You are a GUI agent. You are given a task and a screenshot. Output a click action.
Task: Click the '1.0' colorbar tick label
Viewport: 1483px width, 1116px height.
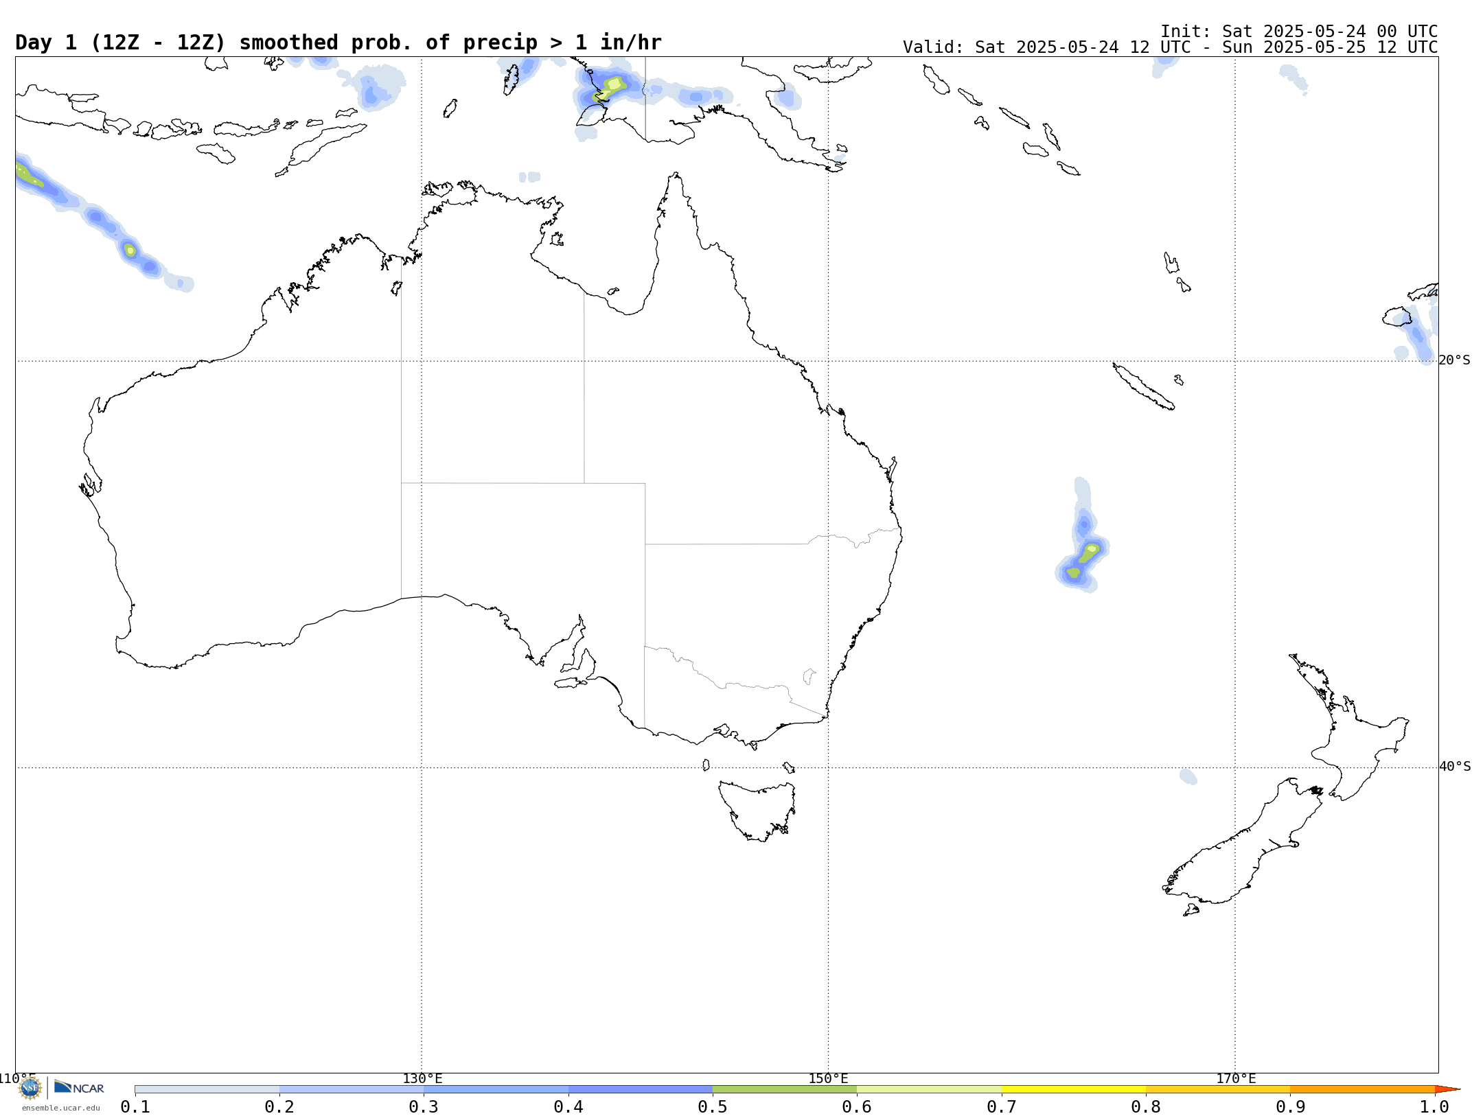1435,1107
